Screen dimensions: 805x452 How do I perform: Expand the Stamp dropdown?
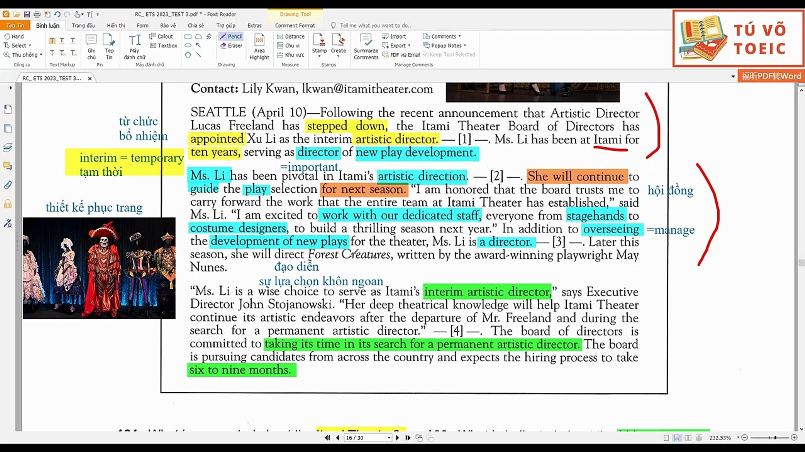[319, 56]
